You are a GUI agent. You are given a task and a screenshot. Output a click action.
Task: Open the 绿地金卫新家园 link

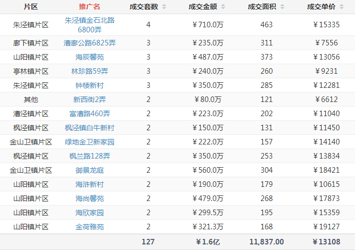coord(90,142)
